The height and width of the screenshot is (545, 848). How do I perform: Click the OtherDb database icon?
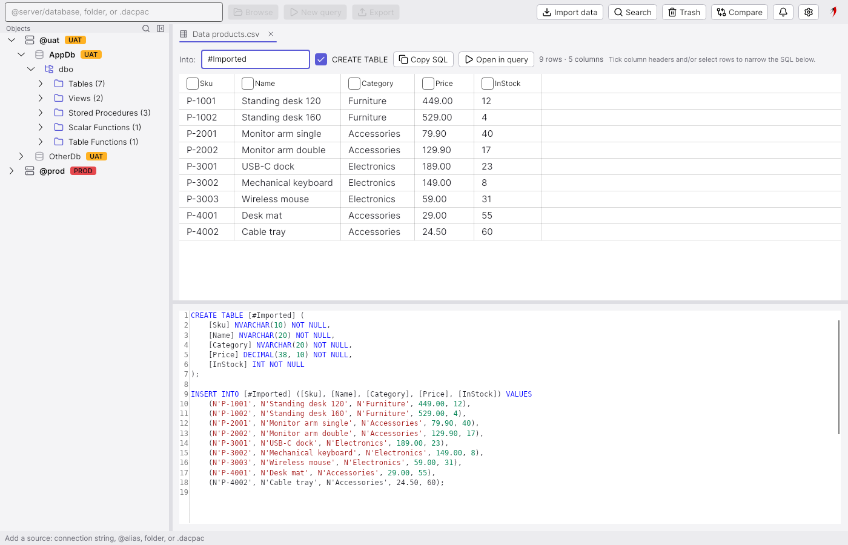(39, 156)
